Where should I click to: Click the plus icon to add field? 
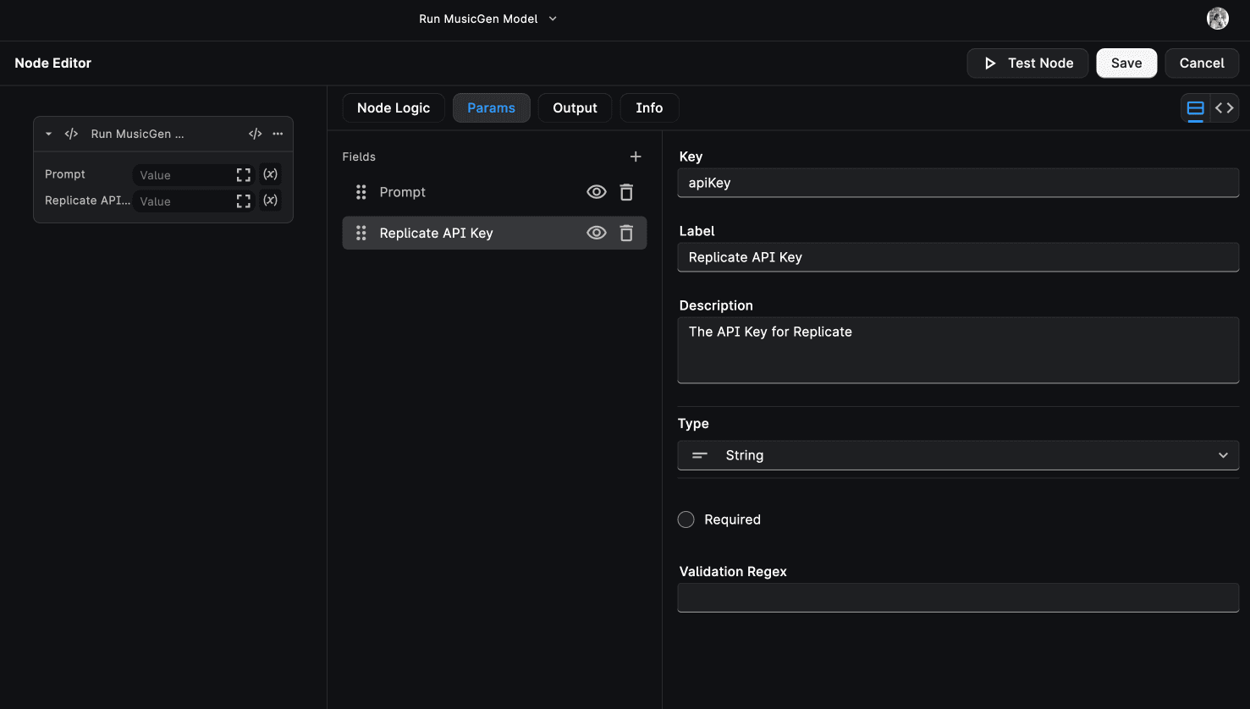(636, 157)
